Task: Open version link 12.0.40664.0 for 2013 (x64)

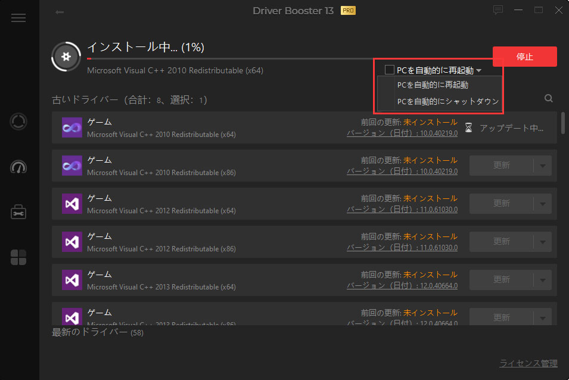Action: [x=402, y=285]
